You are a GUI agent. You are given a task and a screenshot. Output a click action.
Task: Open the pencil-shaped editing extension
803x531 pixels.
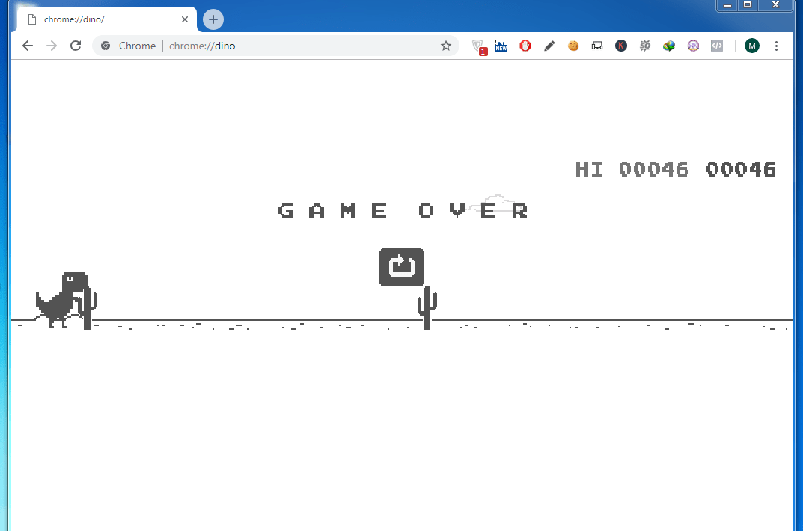pos(549,46)
